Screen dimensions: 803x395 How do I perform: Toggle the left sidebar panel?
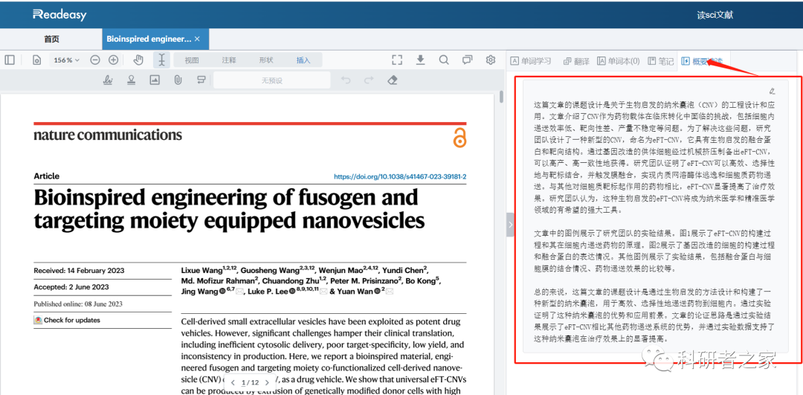pyautogui.click(x=10, y=60)
